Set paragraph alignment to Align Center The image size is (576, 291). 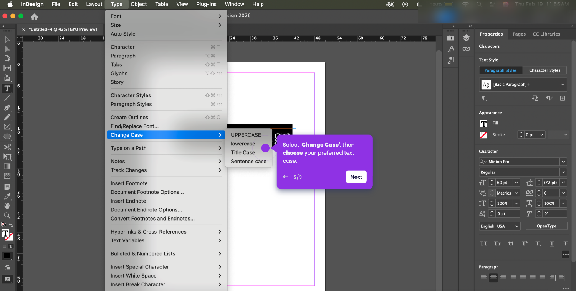pyautogui.click(x=493, y=278)
